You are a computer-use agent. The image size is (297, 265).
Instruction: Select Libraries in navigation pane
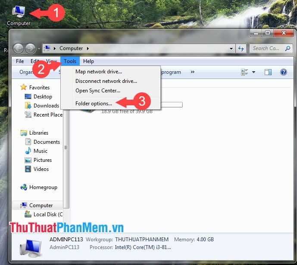tap(39, 133)
